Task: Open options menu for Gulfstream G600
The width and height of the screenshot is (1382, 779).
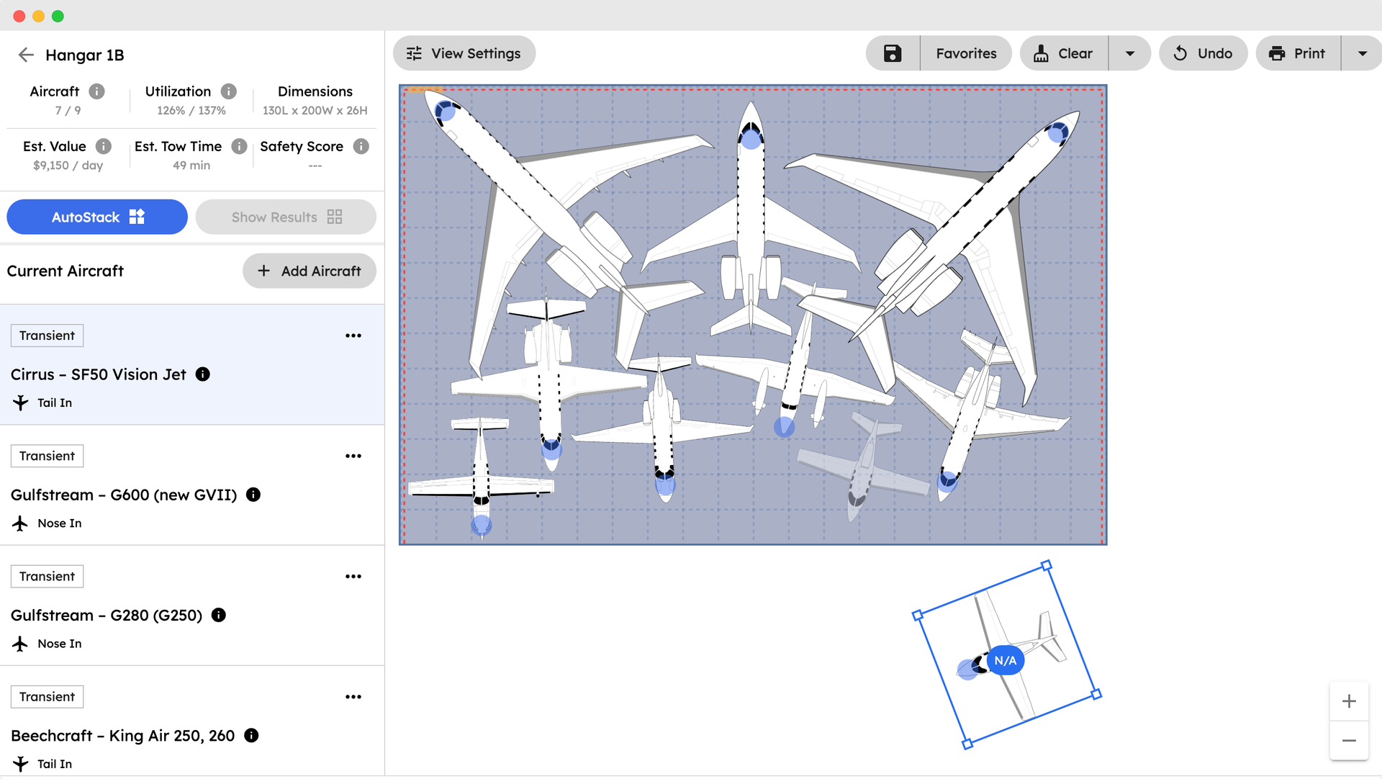Action: tap(353, 456)
